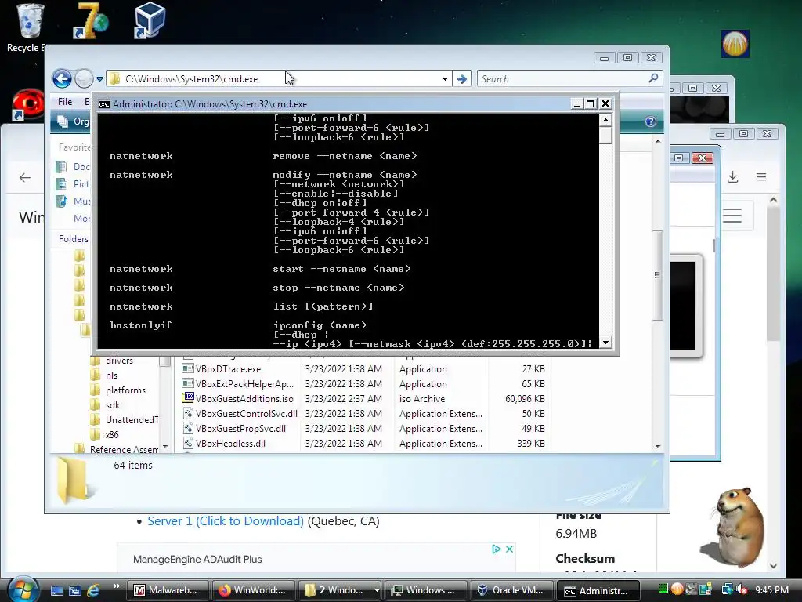Select the nls folder in tree
The image size is (802, 602).
111,375
